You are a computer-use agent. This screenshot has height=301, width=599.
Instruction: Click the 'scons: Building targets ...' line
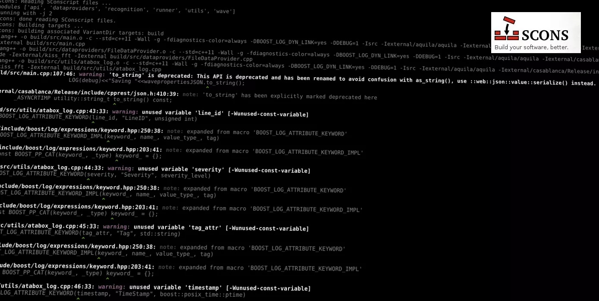[41, 26]
